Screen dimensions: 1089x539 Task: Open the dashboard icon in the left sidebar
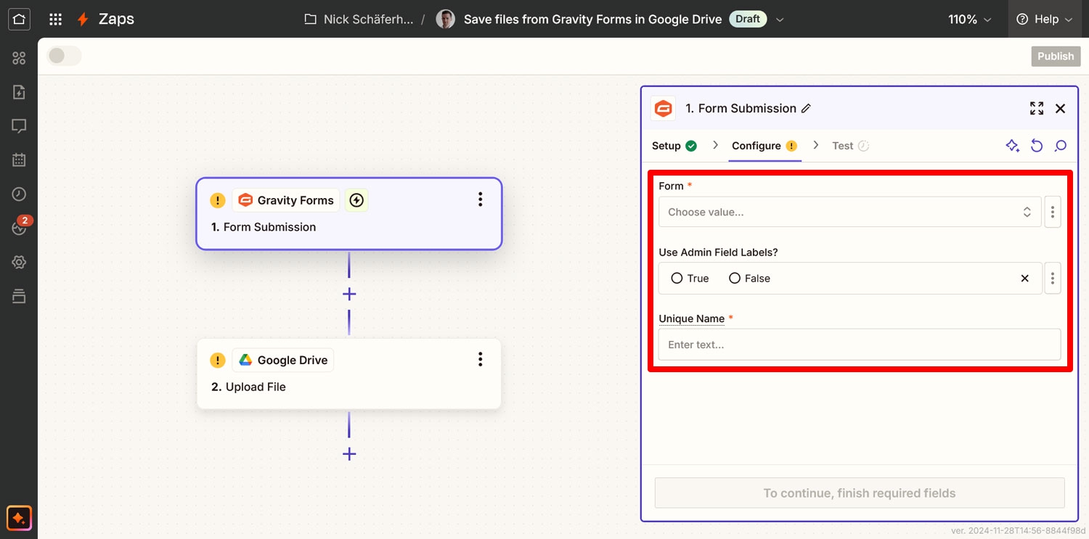19,58
